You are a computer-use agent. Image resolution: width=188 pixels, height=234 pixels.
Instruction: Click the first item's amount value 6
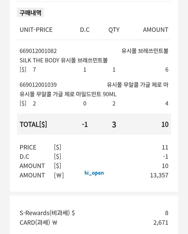[166, 69]
